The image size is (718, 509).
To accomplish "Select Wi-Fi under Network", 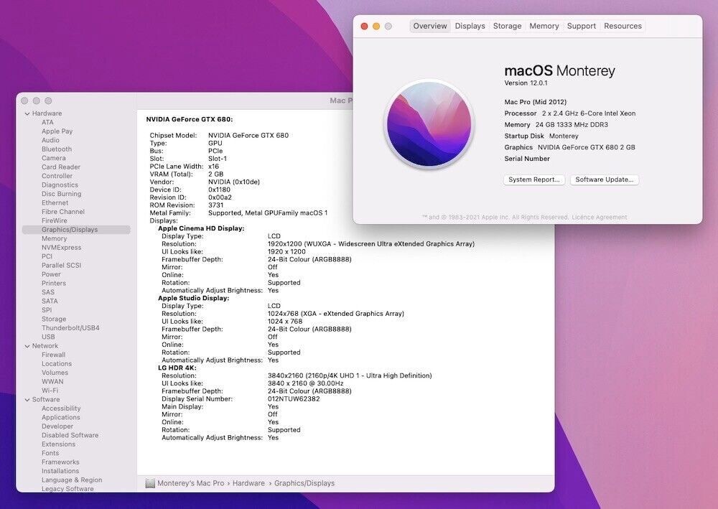I will [x=50, y=391].
